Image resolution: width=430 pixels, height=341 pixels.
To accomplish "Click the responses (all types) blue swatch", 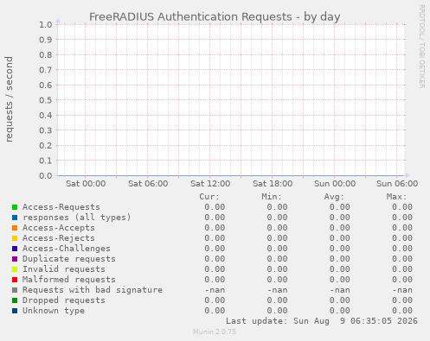I will coord(15,218).
